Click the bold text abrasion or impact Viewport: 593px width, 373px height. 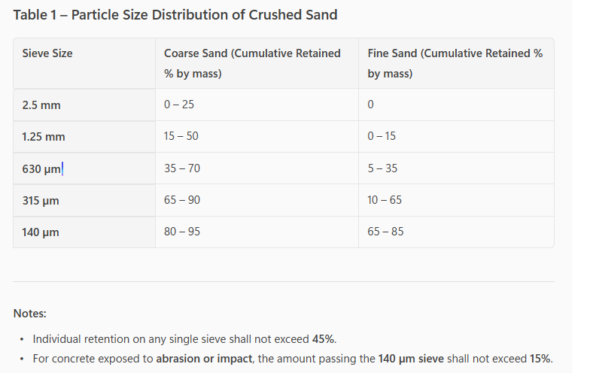pyautogui.click(x=205, y=359)
